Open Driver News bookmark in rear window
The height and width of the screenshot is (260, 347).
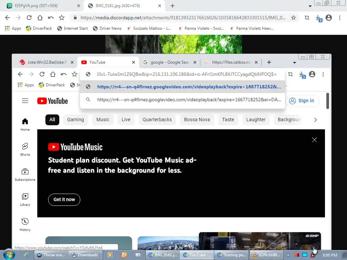[x=107, y=28]
